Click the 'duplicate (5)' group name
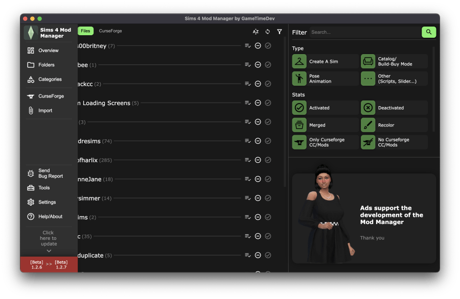The image size is (460, 299). click(x=95, y=255)
